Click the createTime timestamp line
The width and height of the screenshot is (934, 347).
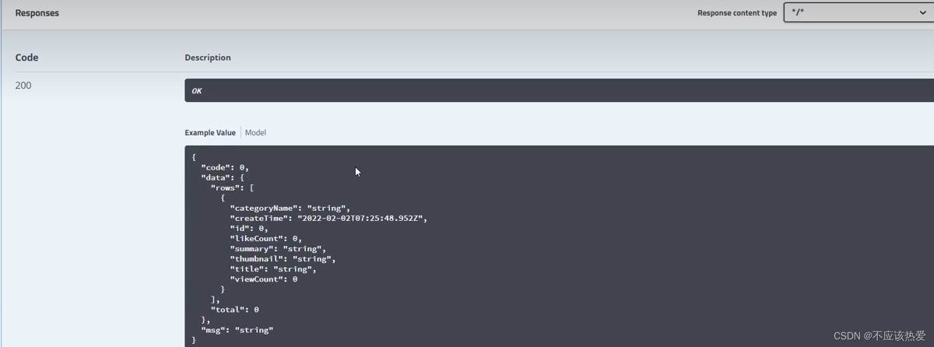[x=328, y=218]
